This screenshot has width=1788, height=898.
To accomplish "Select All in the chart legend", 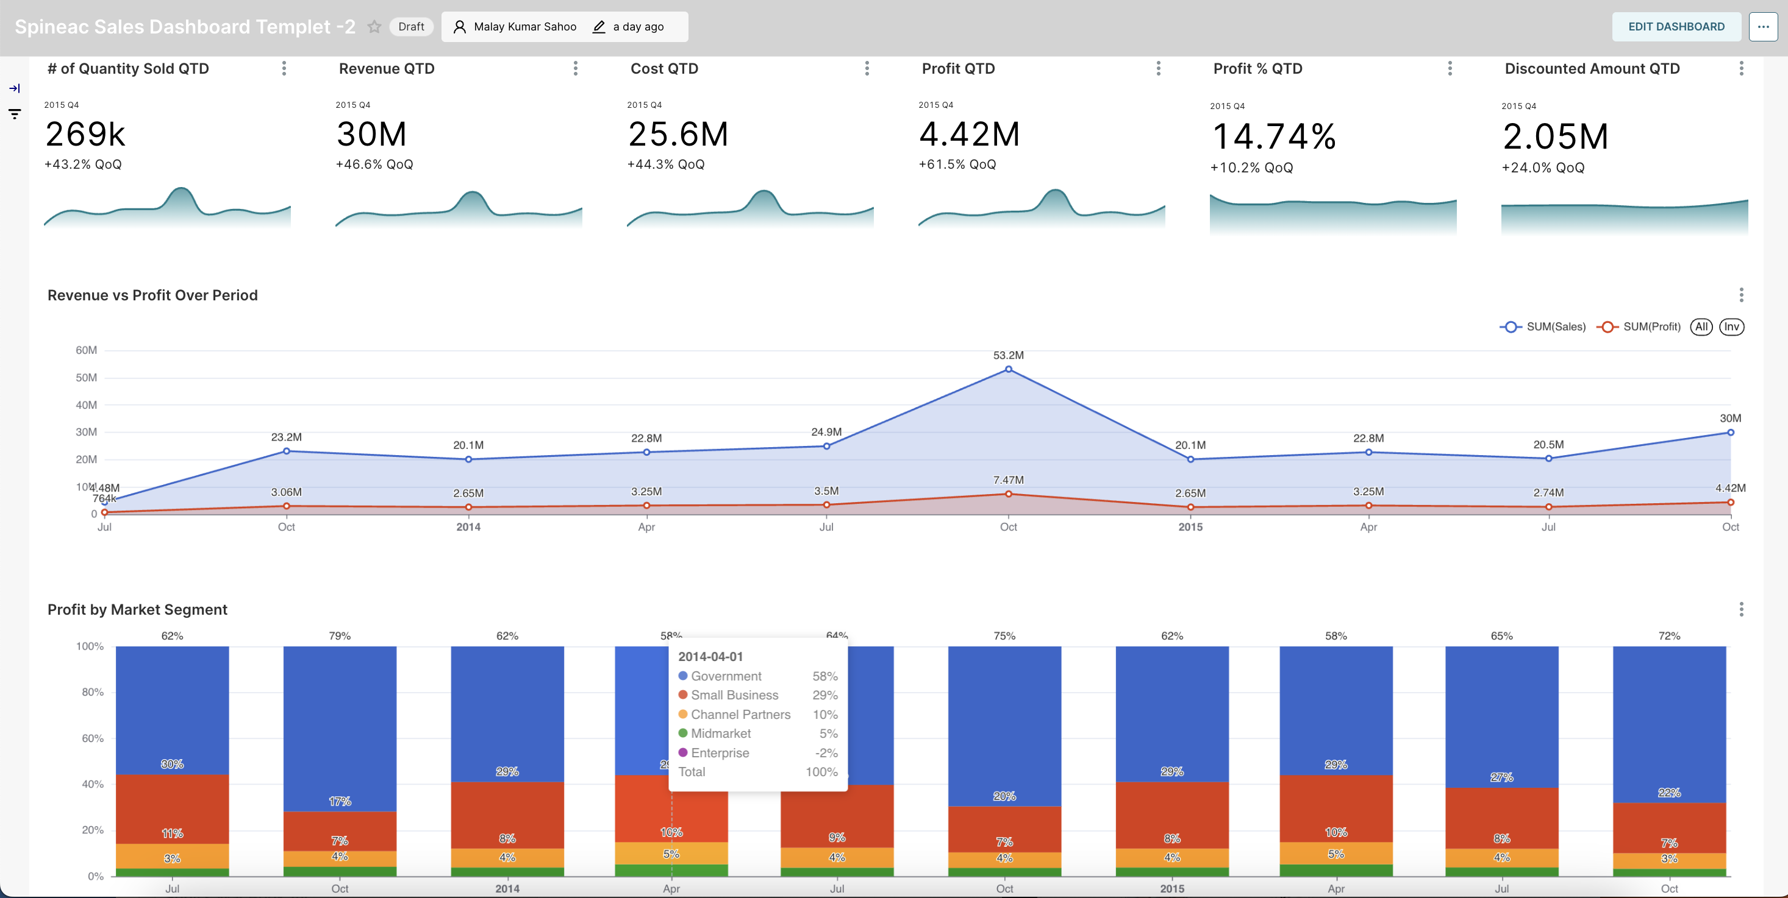I will [x=1701, y=327].
